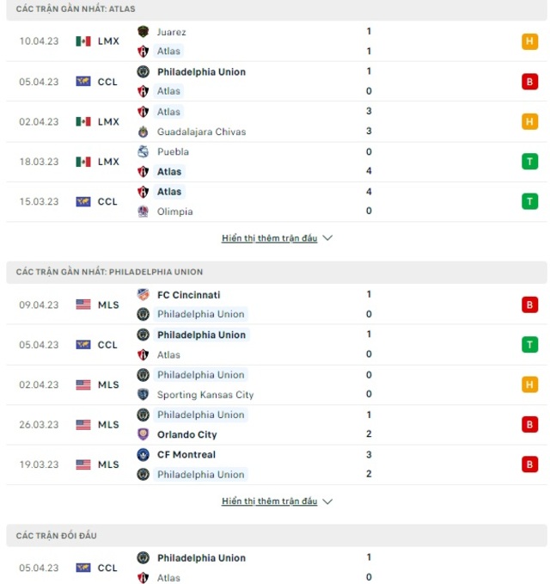Click the CF Montreal crest icon
Screen dimensions: 550x584
[x=143, y=454]
